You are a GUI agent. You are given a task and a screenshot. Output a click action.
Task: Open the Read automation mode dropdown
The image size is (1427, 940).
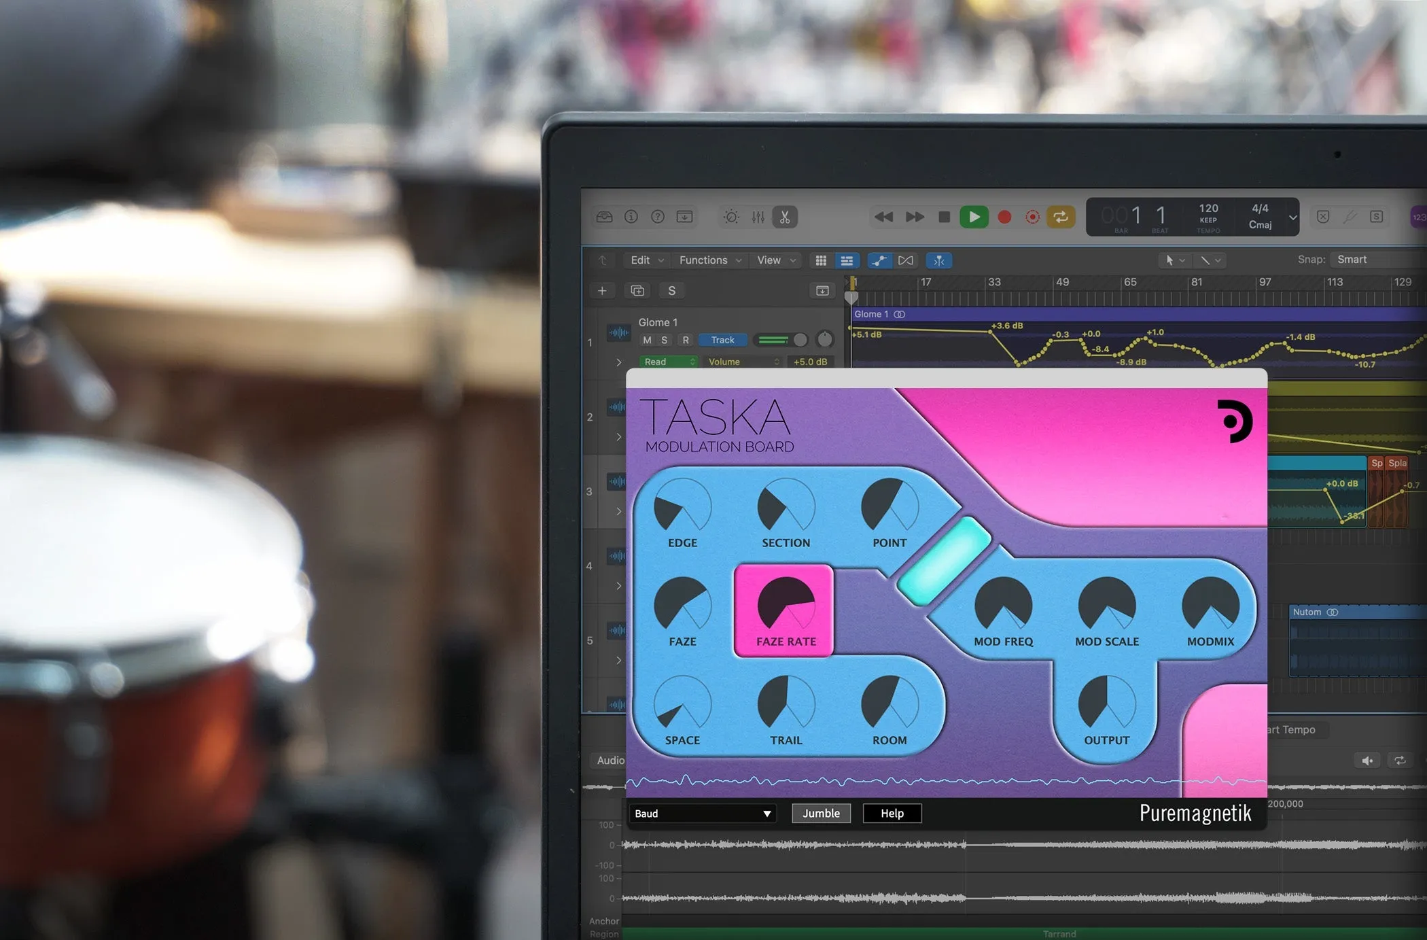pyautogui.click(x=669, y=362)
